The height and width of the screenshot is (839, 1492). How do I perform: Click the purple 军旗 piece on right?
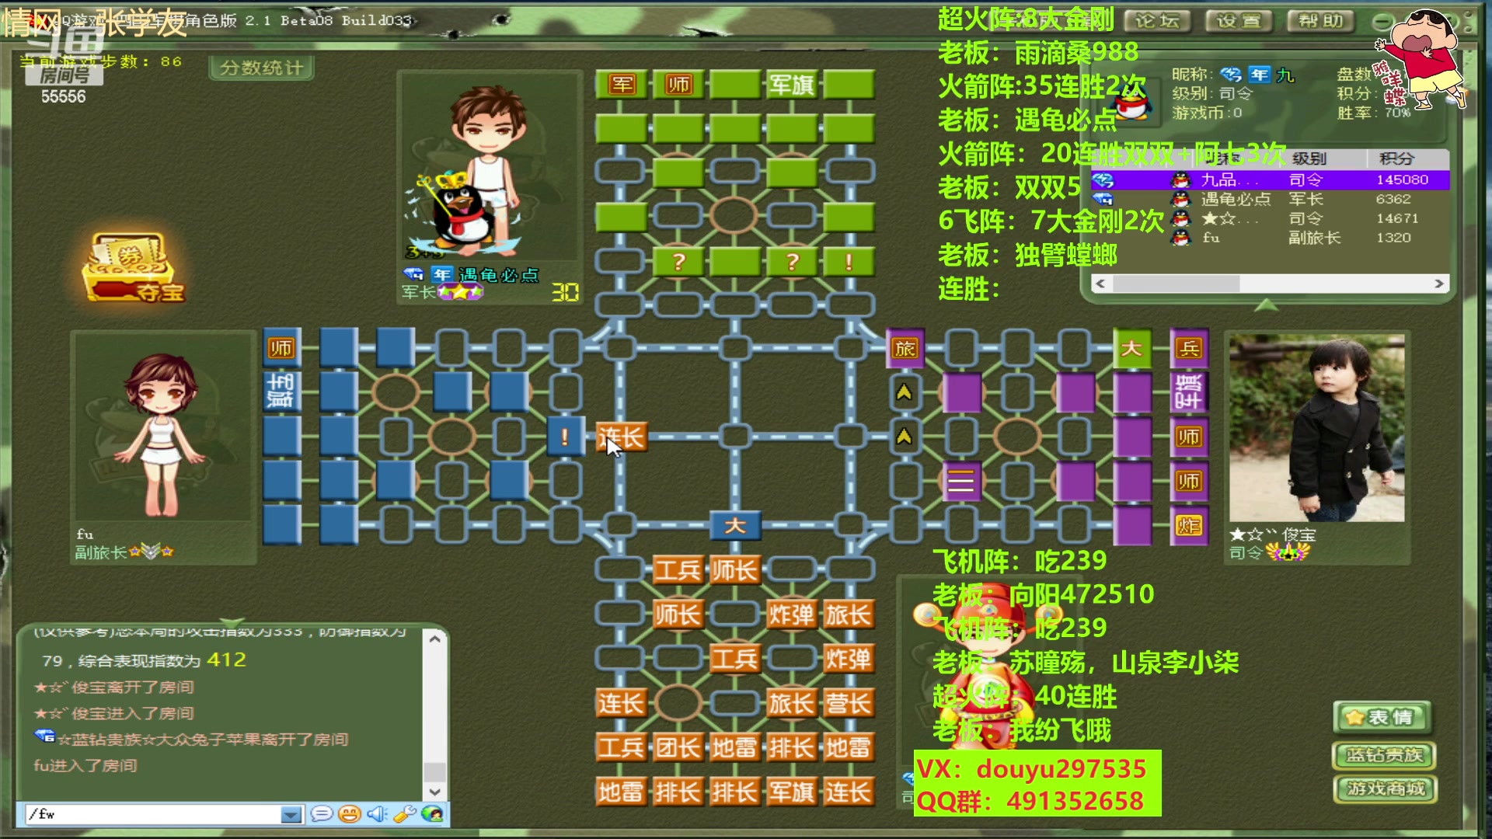(x=1190, y=391)
